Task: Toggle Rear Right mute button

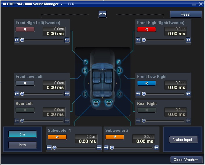Action: click(146, 110)
